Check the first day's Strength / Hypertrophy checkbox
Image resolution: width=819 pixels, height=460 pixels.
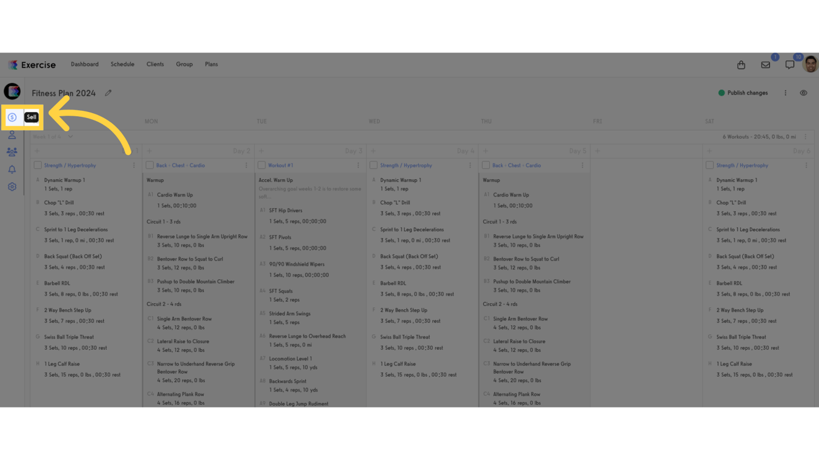click(38, 165)
